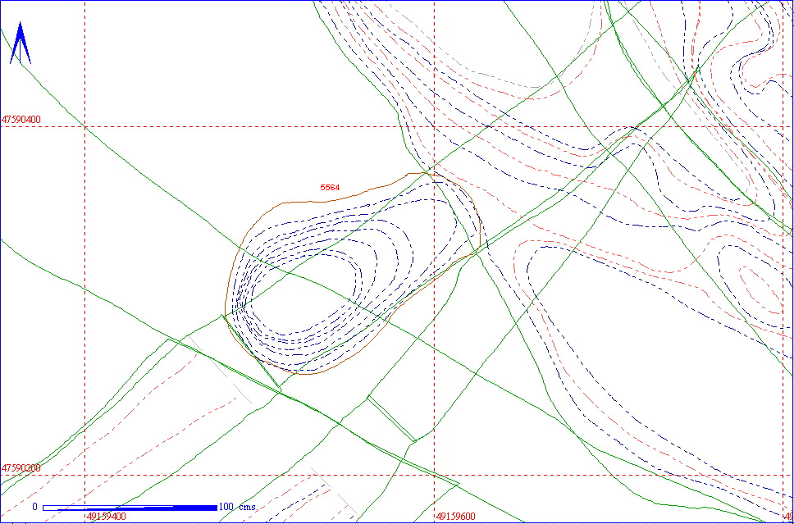Click the grid label 47590200

(21, 468)
